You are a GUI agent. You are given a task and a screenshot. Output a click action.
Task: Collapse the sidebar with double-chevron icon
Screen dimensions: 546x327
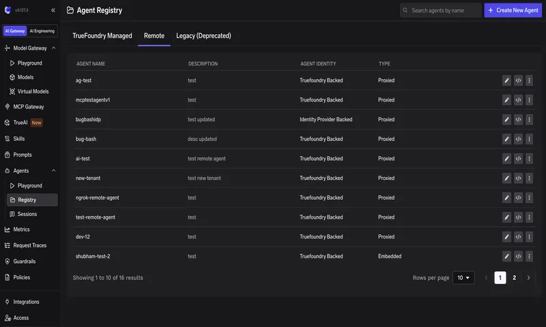pos(53,10)
